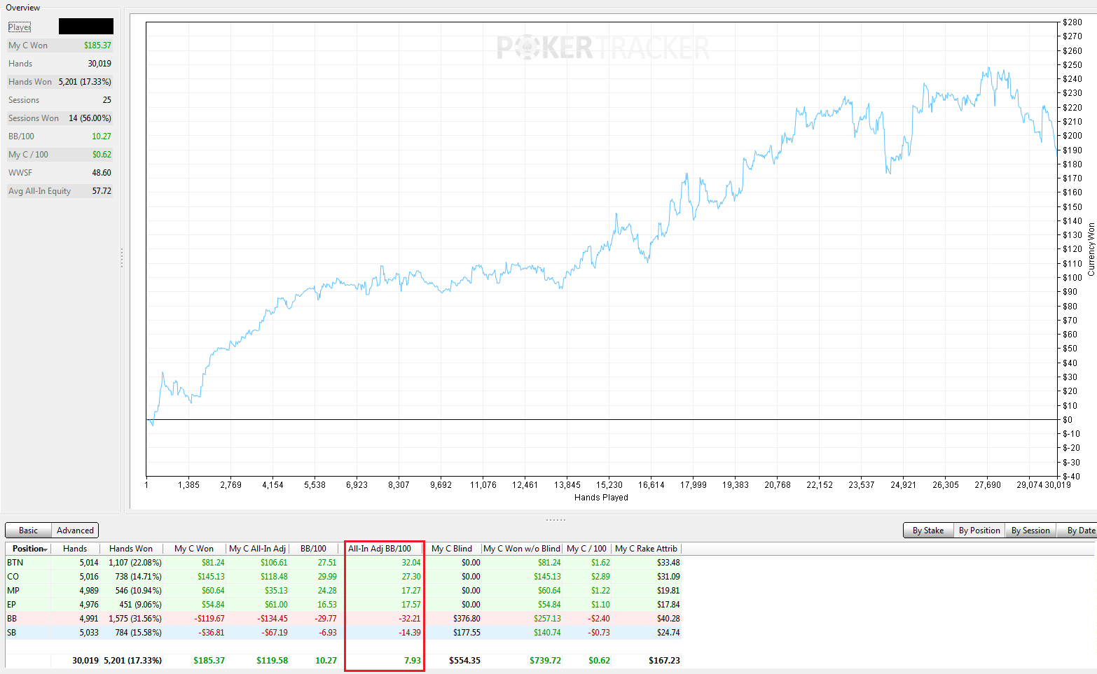This screenshot has width=1097, height=674.
Task: Sort by My C Rake Attrib column
Action: click(646, 549)
